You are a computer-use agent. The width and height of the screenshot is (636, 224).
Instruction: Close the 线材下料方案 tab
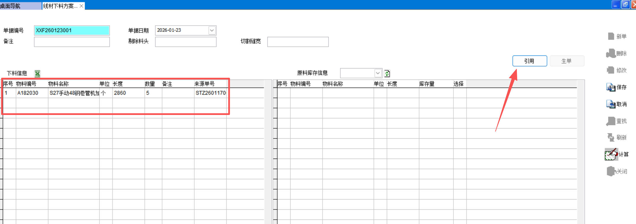81,6
